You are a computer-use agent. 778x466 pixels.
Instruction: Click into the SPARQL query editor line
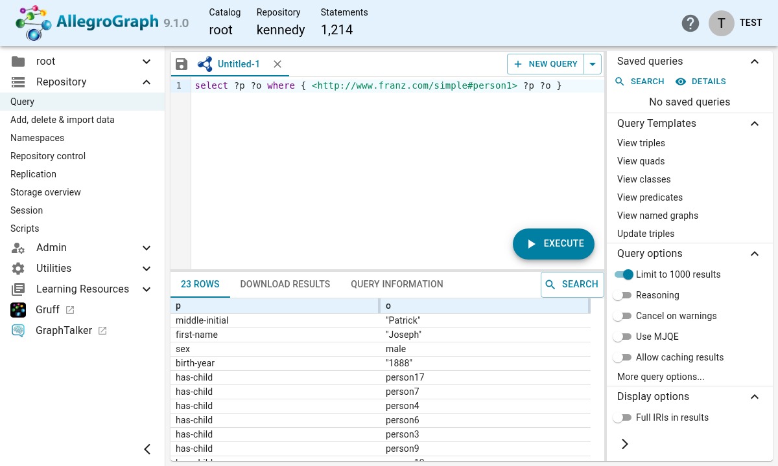pyautogui.click(x=398, y=85)
